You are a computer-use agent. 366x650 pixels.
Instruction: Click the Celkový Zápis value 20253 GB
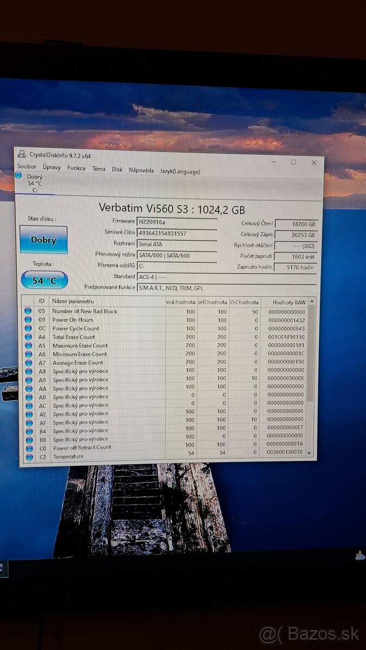296,235
